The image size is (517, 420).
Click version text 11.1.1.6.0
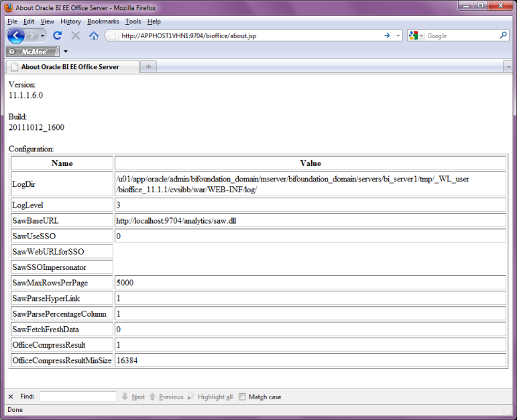click(25, 96)
